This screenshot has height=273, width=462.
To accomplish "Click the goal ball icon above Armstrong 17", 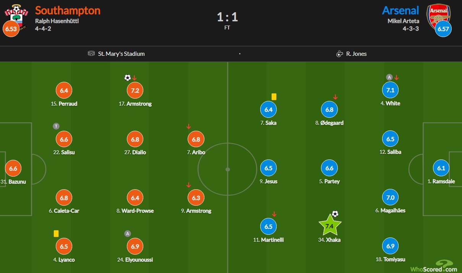I will pos(127,78).
